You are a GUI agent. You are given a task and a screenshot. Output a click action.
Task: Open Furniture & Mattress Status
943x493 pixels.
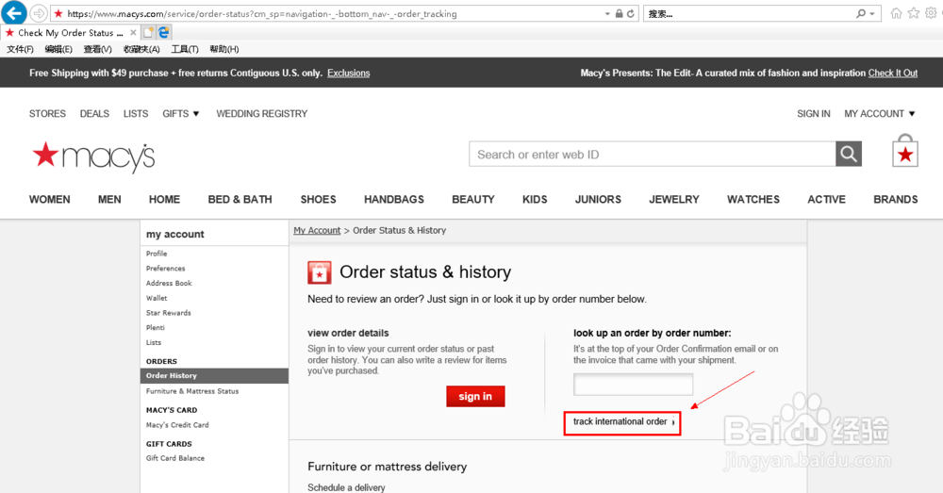191,391
